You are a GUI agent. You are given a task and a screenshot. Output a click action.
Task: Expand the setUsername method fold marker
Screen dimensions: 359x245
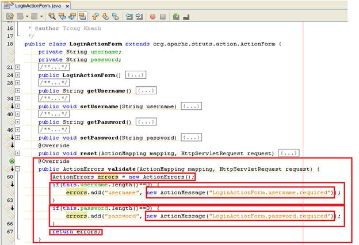18,106
